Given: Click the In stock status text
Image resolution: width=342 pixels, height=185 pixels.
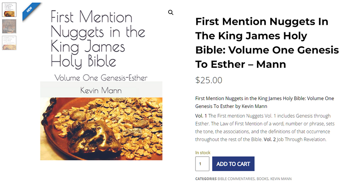Looking at the screenshot, I should coord(203,153).
